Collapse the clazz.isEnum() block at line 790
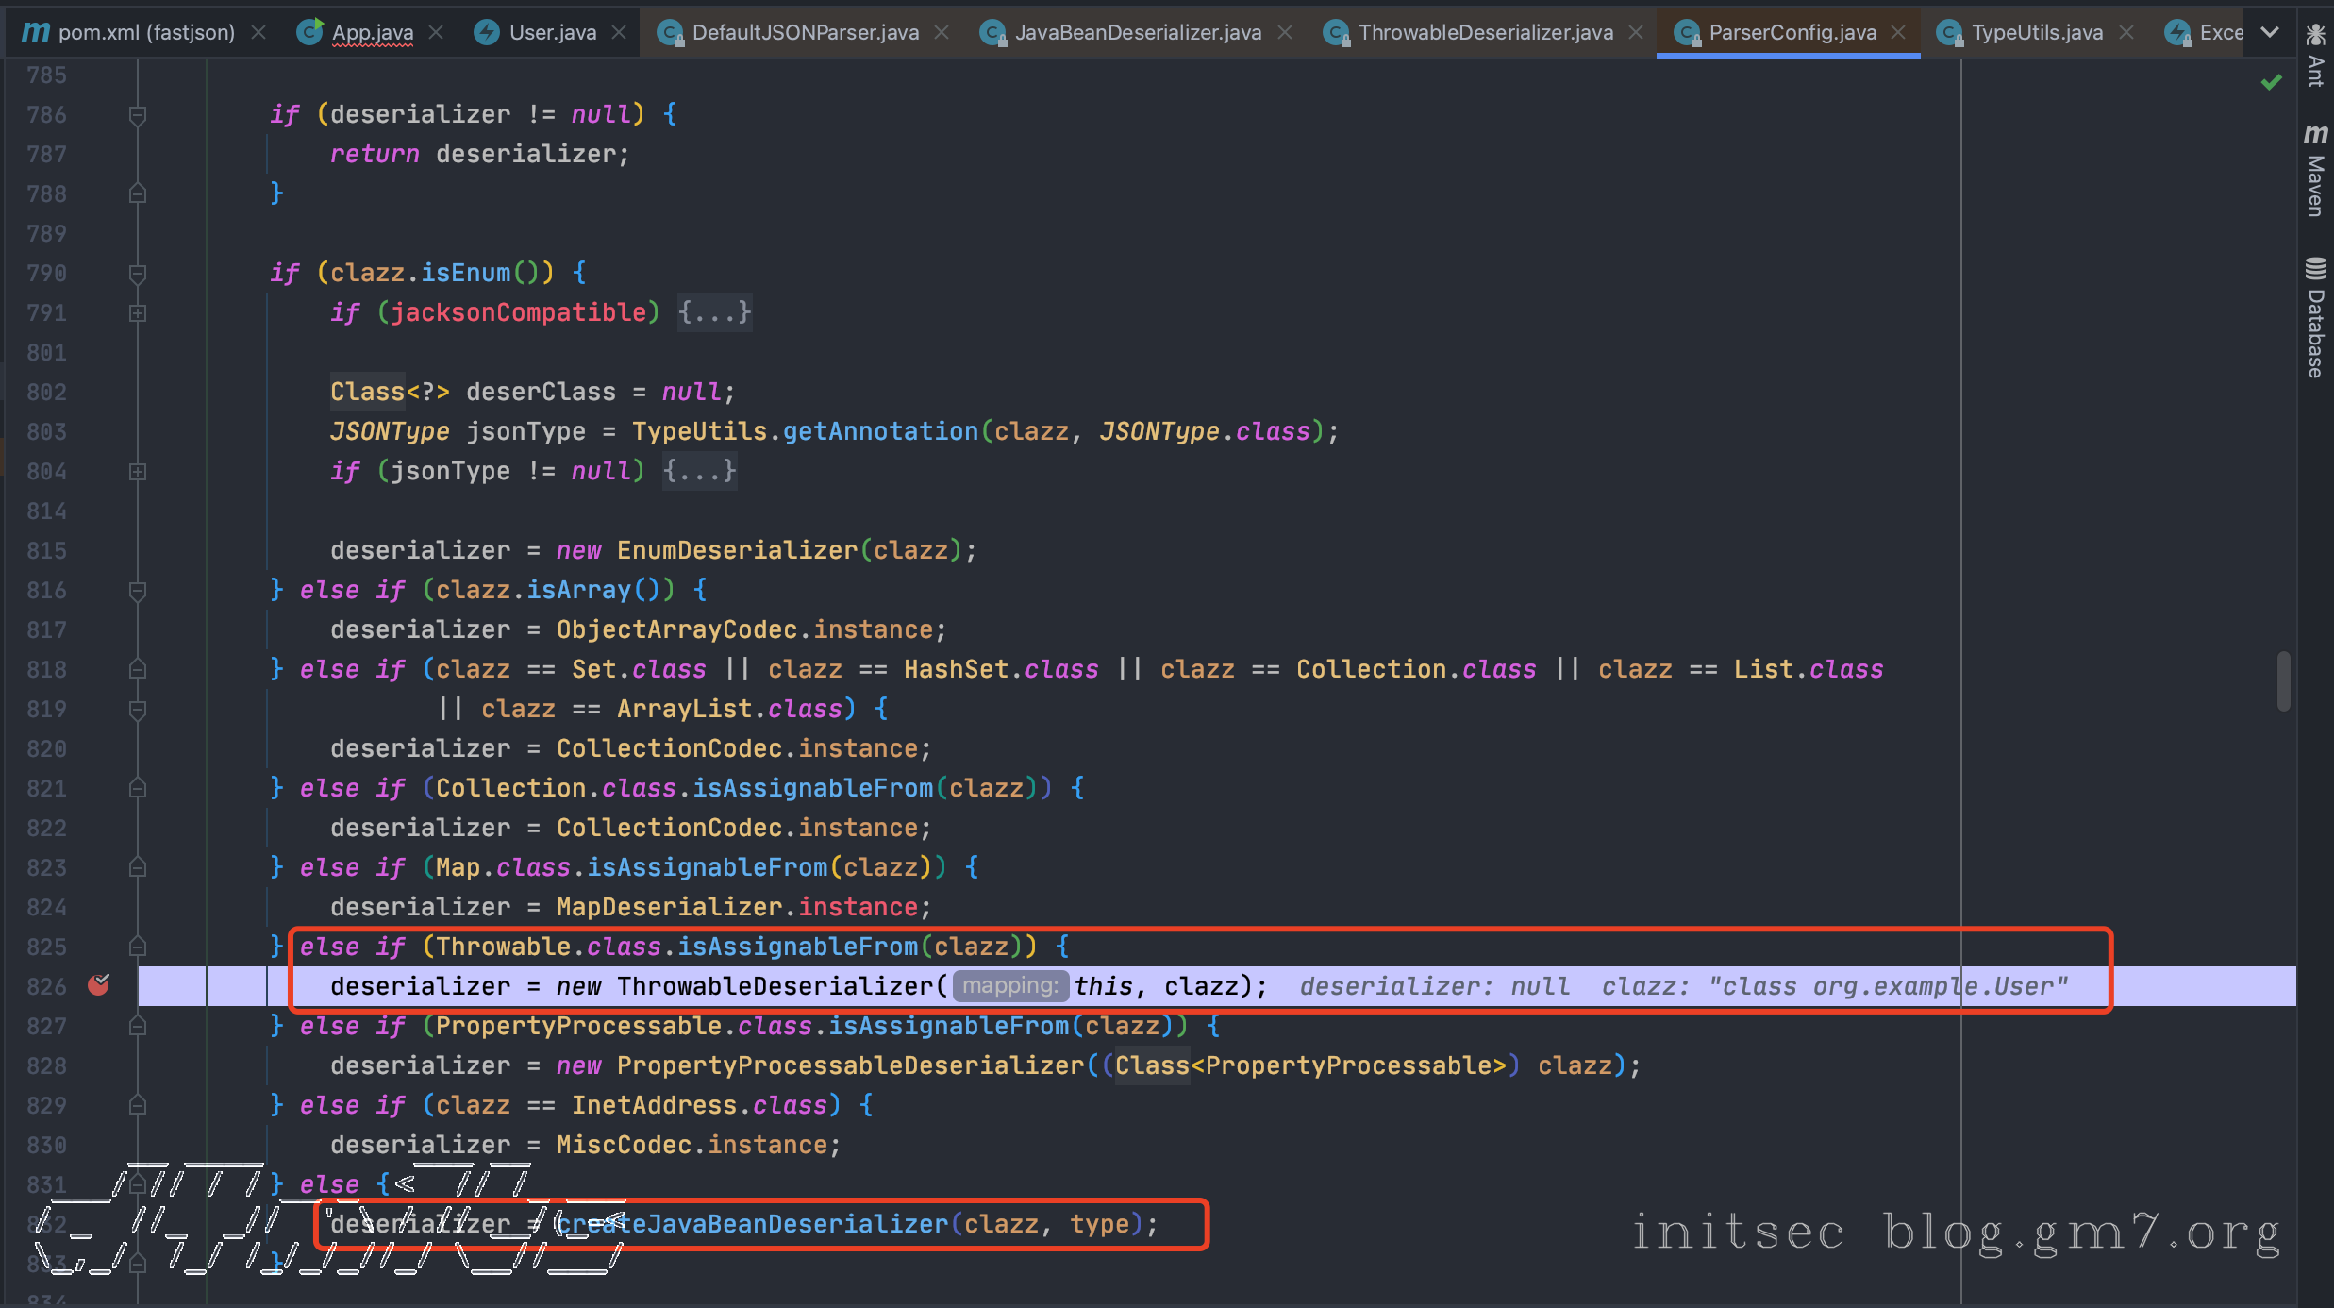Viewport: 2334px width, 1308px height. pyautogui.click(x=138, y=274)
